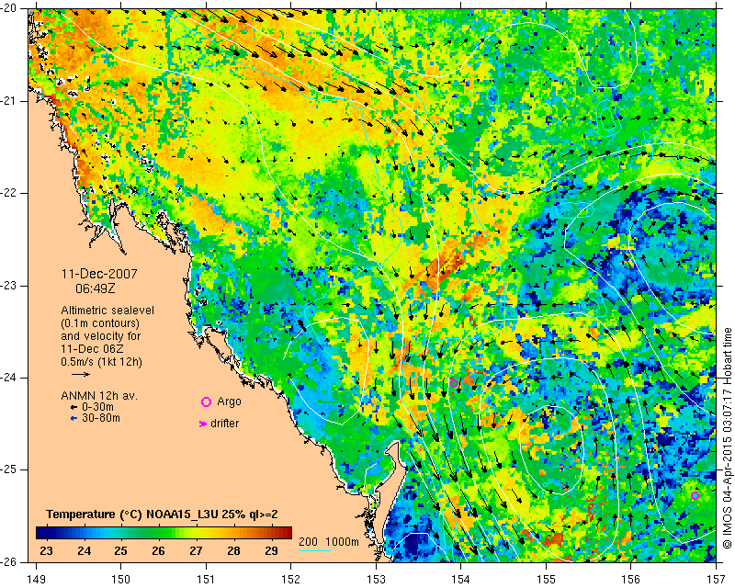Click the date label 11-Dec-2007
The height and width of the screenshot is (588, 735).
coord(99,274)
